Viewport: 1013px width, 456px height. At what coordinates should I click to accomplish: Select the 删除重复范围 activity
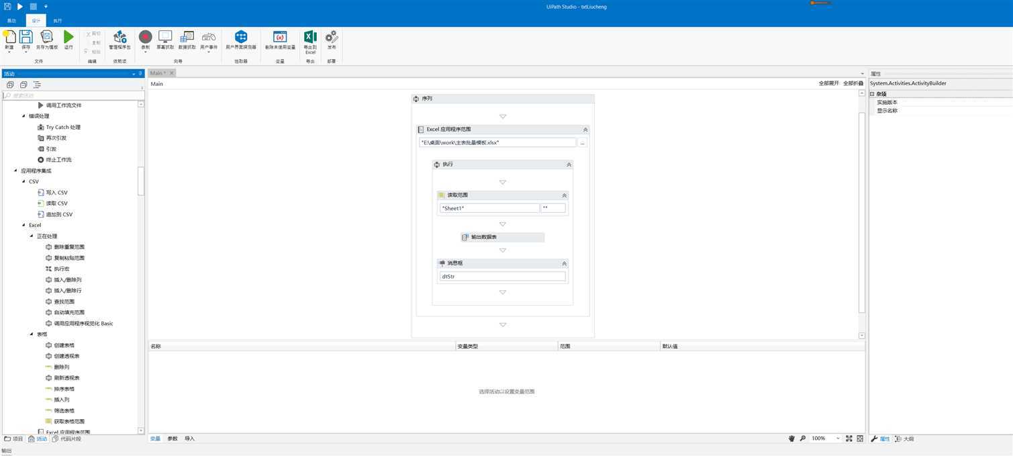click(64, 247)
